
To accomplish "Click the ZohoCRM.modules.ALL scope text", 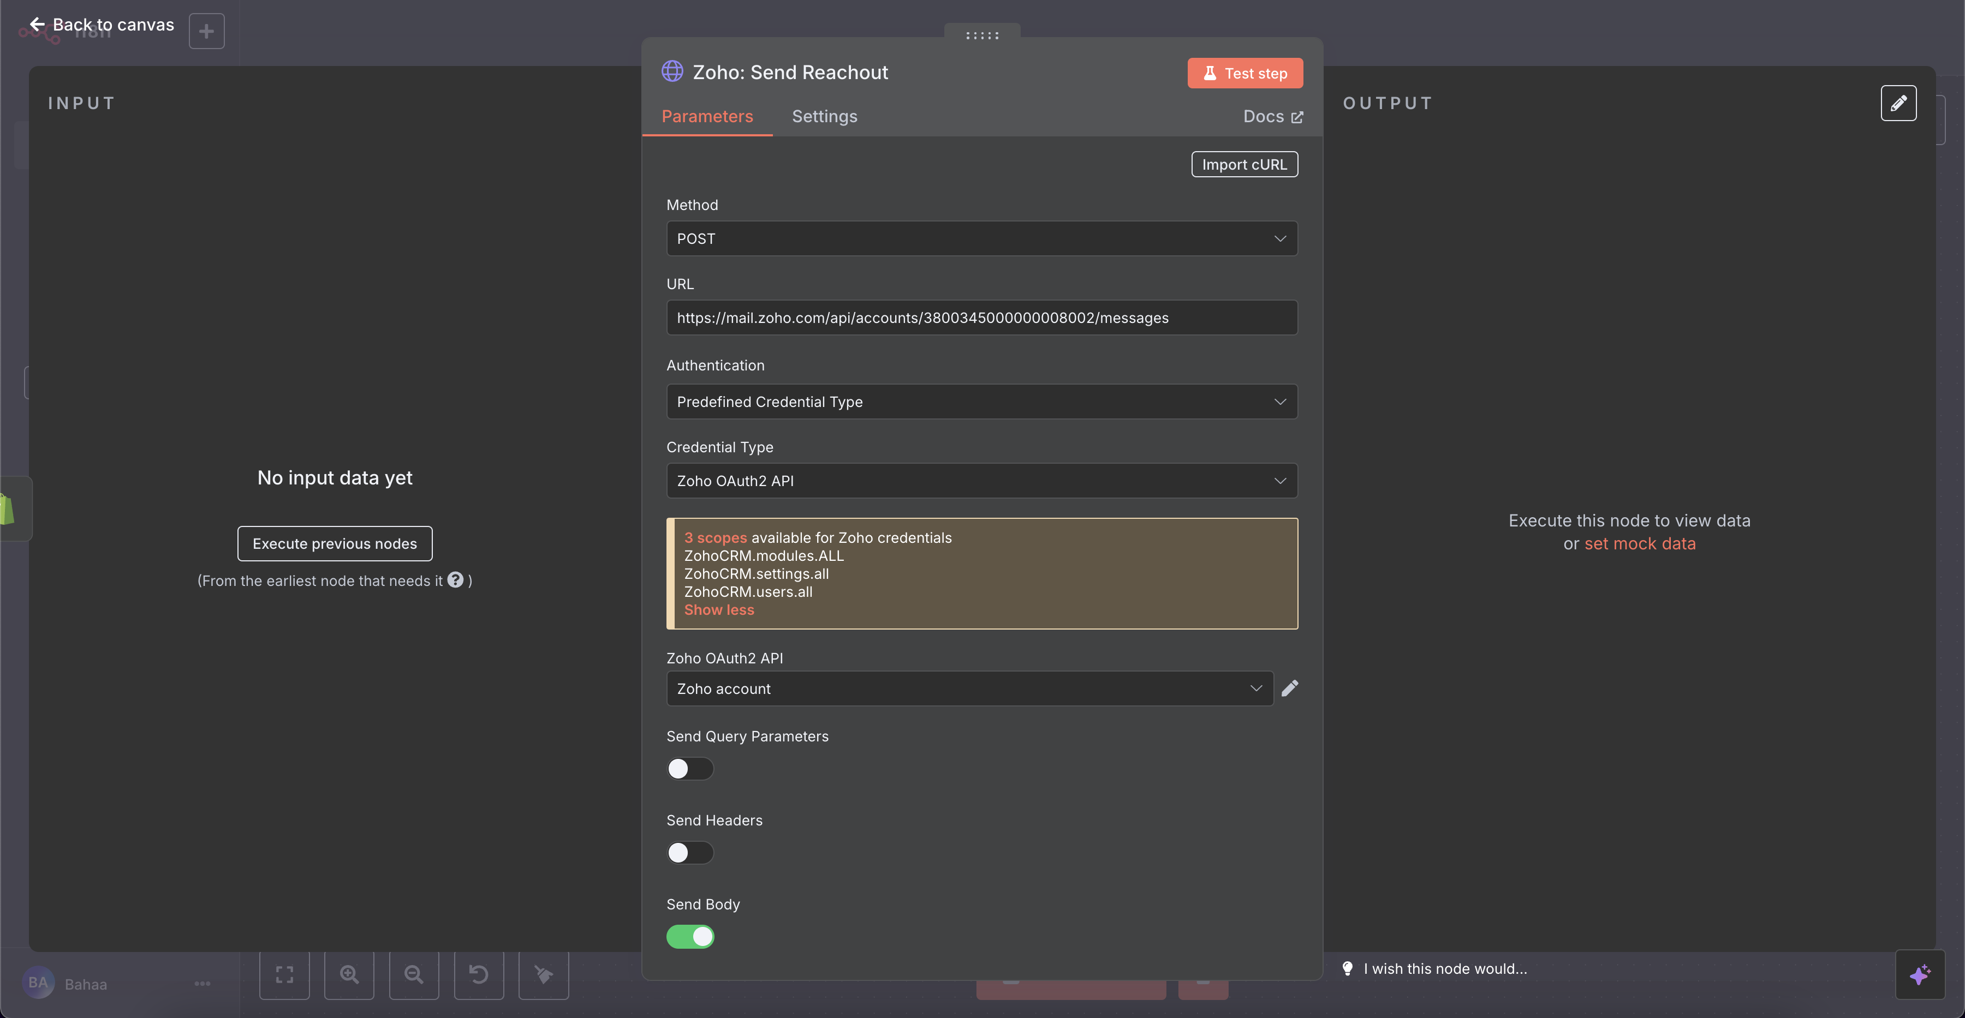I will click(764, 556).
